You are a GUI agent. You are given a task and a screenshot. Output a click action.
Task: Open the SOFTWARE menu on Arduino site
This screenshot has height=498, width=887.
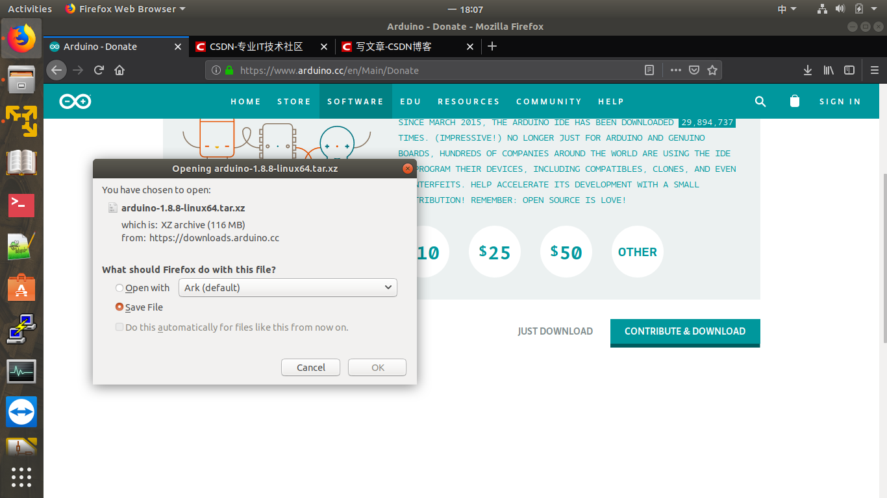click(355, 101)
